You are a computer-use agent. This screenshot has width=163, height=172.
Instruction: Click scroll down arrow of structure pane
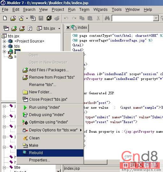pos(58,171)
